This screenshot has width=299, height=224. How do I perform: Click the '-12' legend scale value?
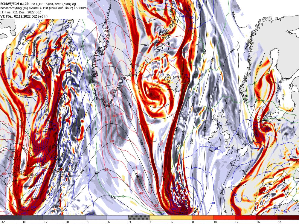click(45, 222)
